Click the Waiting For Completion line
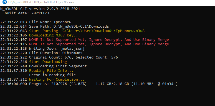 42,79
